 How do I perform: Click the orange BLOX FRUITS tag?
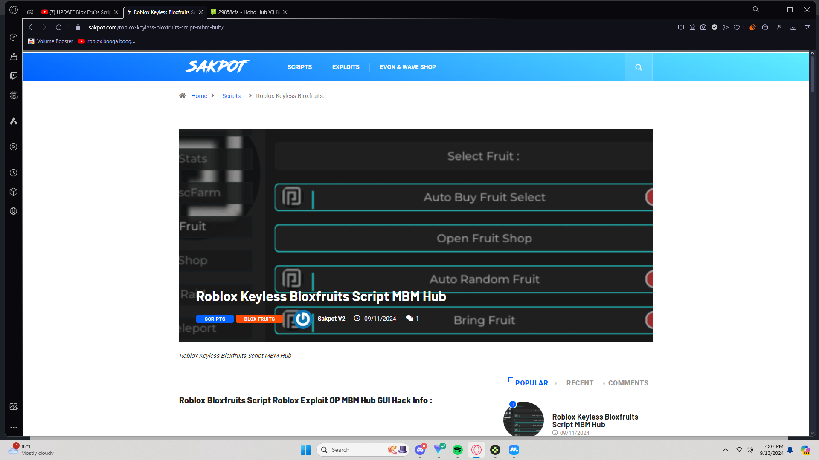[259, 319]
